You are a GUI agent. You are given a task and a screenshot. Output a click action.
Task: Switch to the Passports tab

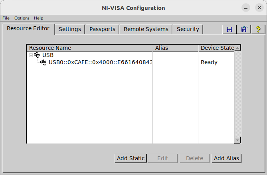tap(102, 29)
